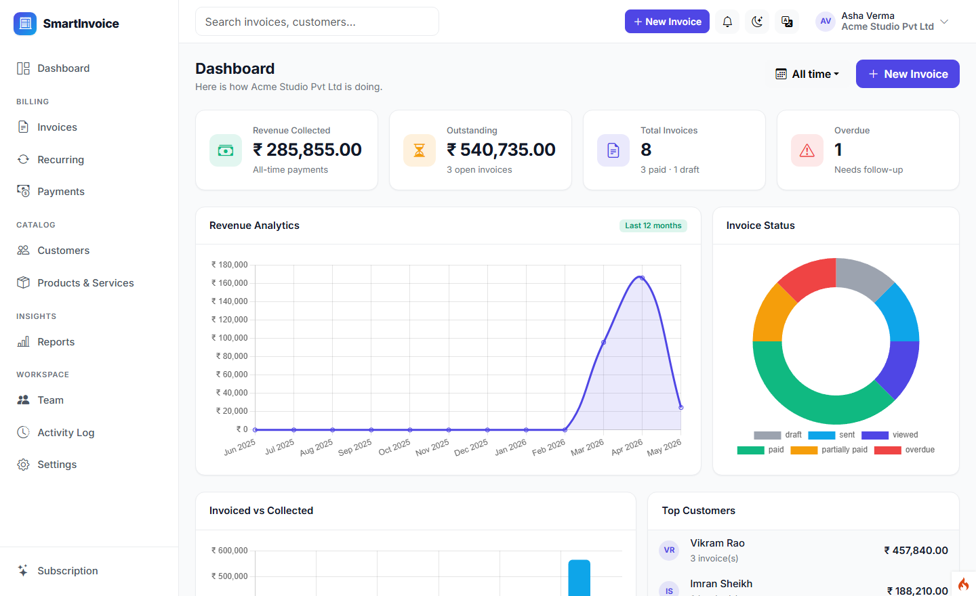
Task: Open the All time date filter
Action: [x=807, y=74]
